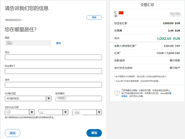Viewport: 185px width, 139px height.
Task: Click the blurred country field under 国家
Action: (28, 43)
